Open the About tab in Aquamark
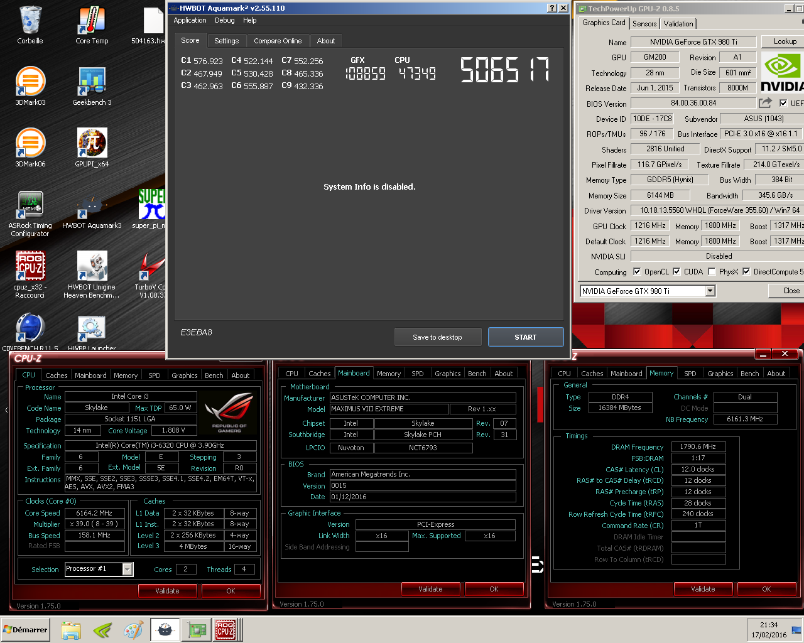 (x=326, y=41)
